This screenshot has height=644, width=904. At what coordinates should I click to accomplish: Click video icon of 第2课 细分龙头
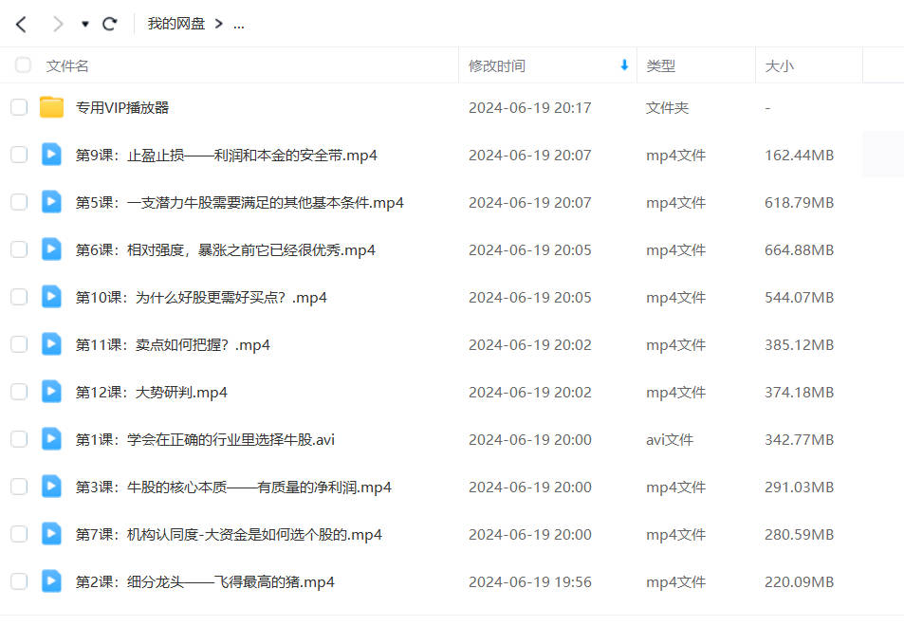pyautogui.click(x=51, y=581)
